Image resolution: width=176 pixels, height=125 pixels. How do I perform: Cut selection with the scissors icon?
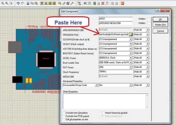click(x=28, y=3)
